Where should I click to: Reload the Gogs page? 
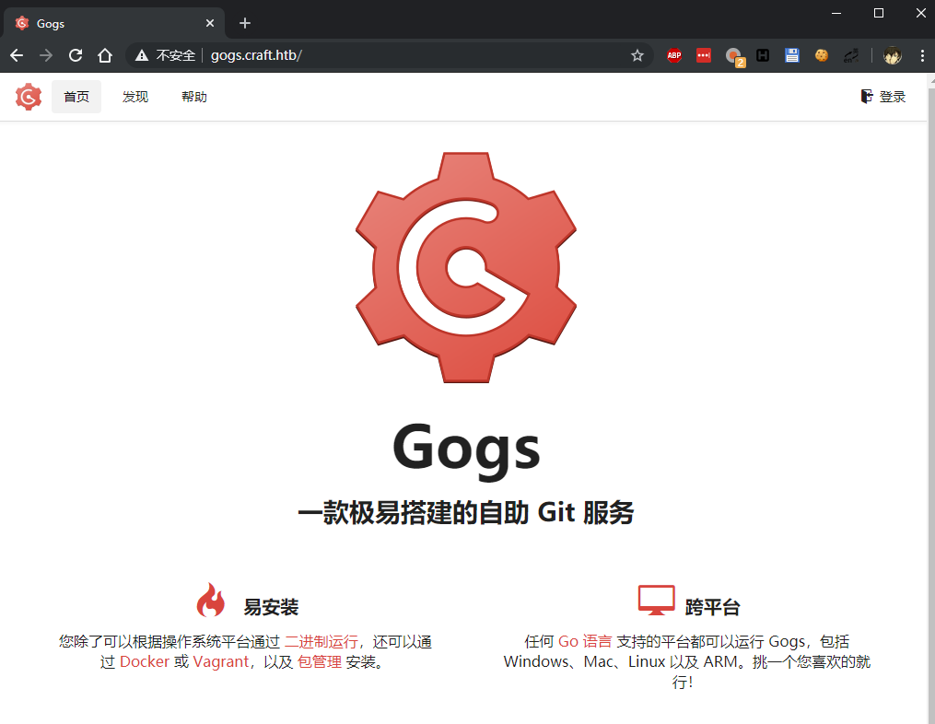tap(76, 55)
